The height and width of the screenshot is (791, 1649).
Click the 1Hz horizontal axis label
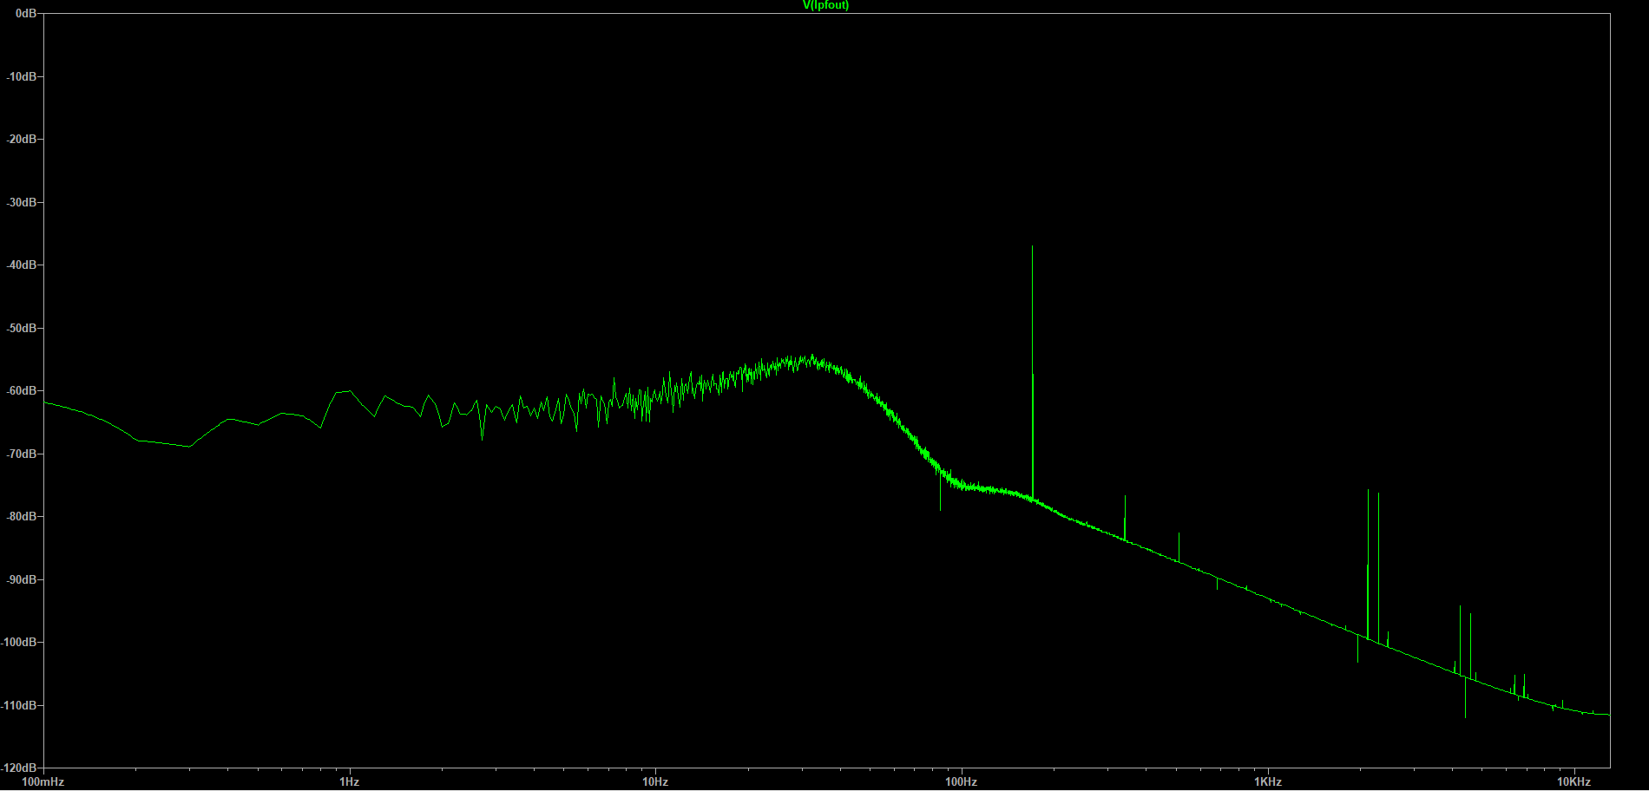click(x=349, y=781)
